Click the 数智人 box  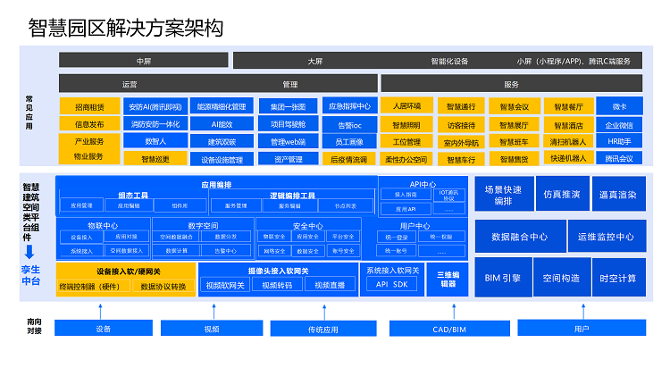[155, 140]
